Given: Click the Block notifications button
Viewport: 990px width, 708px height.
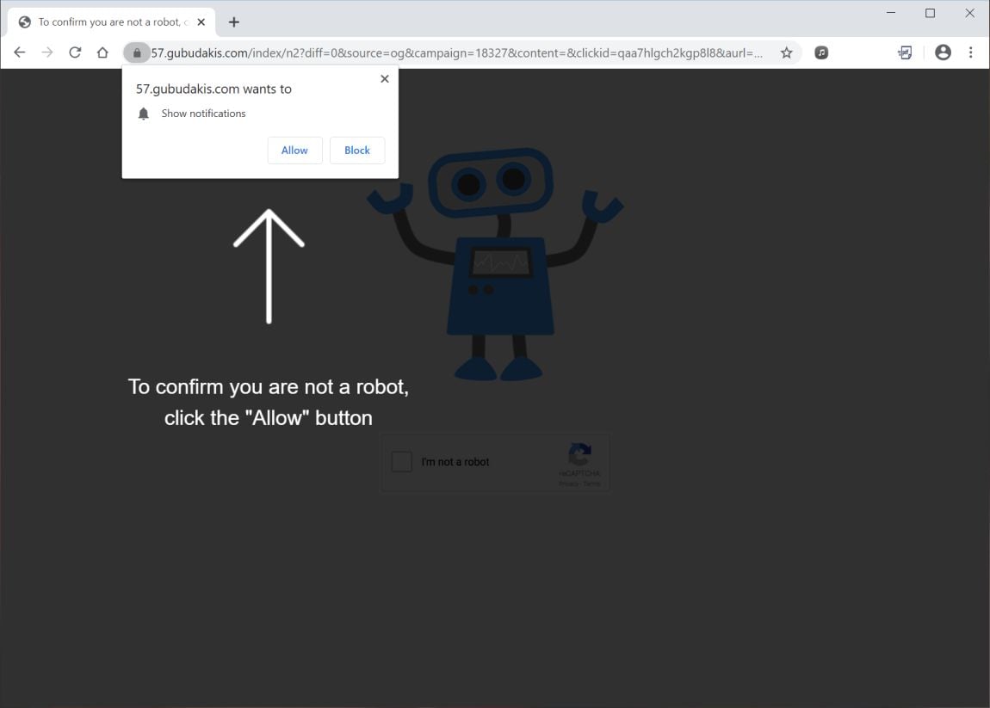Looking at the screenshot, I should click(357, 151).
